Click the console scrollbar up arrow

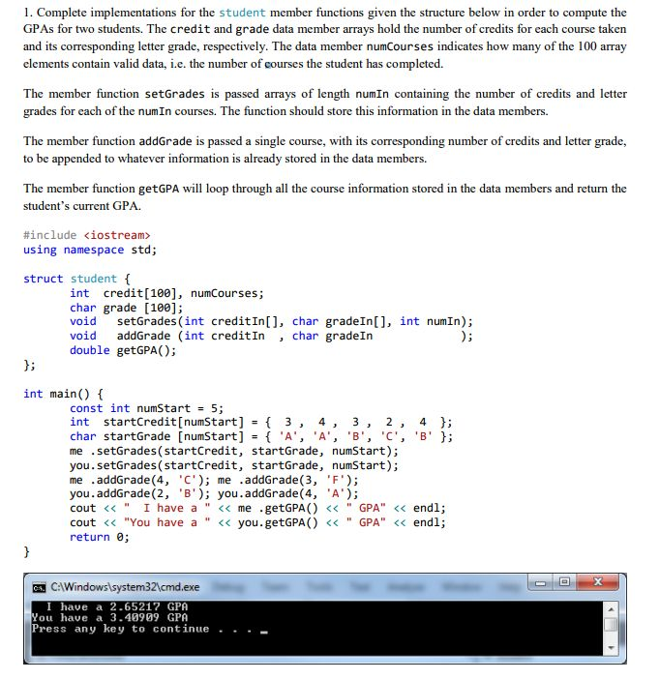coord(611,608)
